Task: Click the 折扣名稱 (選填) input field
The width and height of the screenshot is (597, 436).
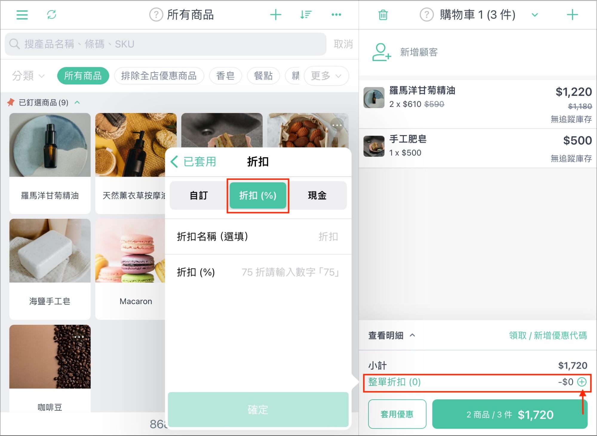Action: coord(258,237)
